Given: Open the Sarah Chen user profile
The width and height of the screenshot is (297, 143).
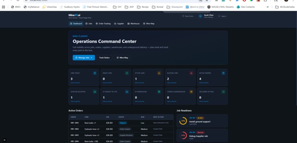Looking at the screenshot, I should coord(206,16).
